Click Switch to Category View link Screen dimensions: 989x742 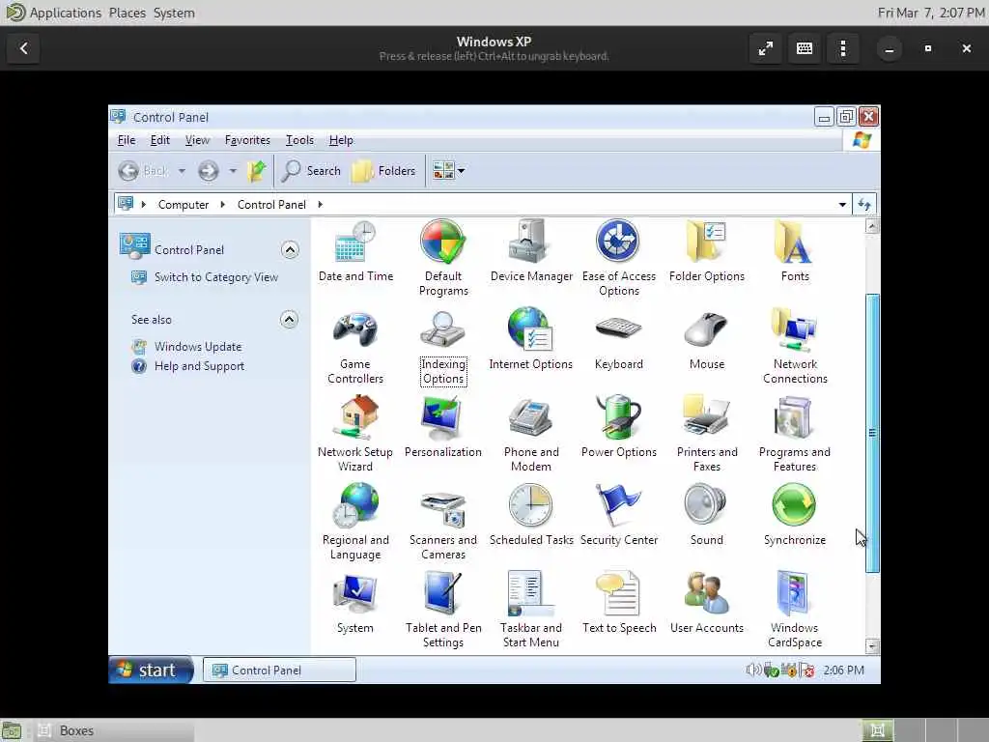216,277
